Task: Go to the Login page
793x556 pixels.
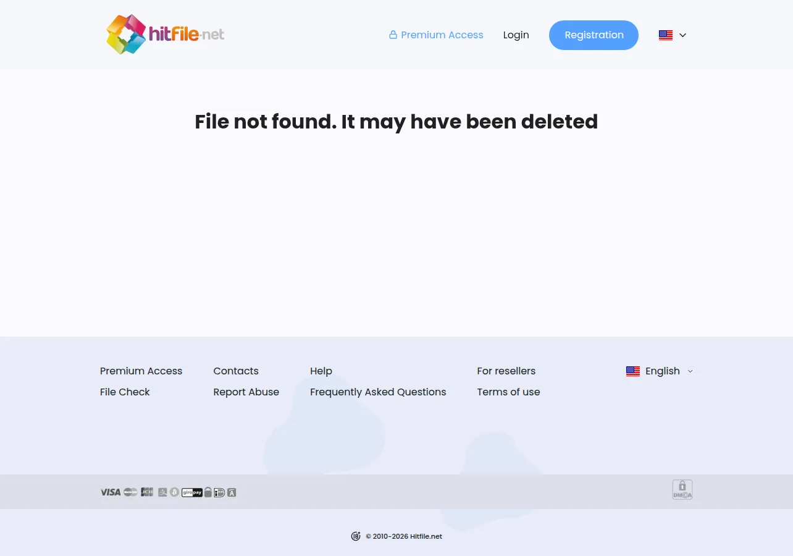Action: [516, 35]
